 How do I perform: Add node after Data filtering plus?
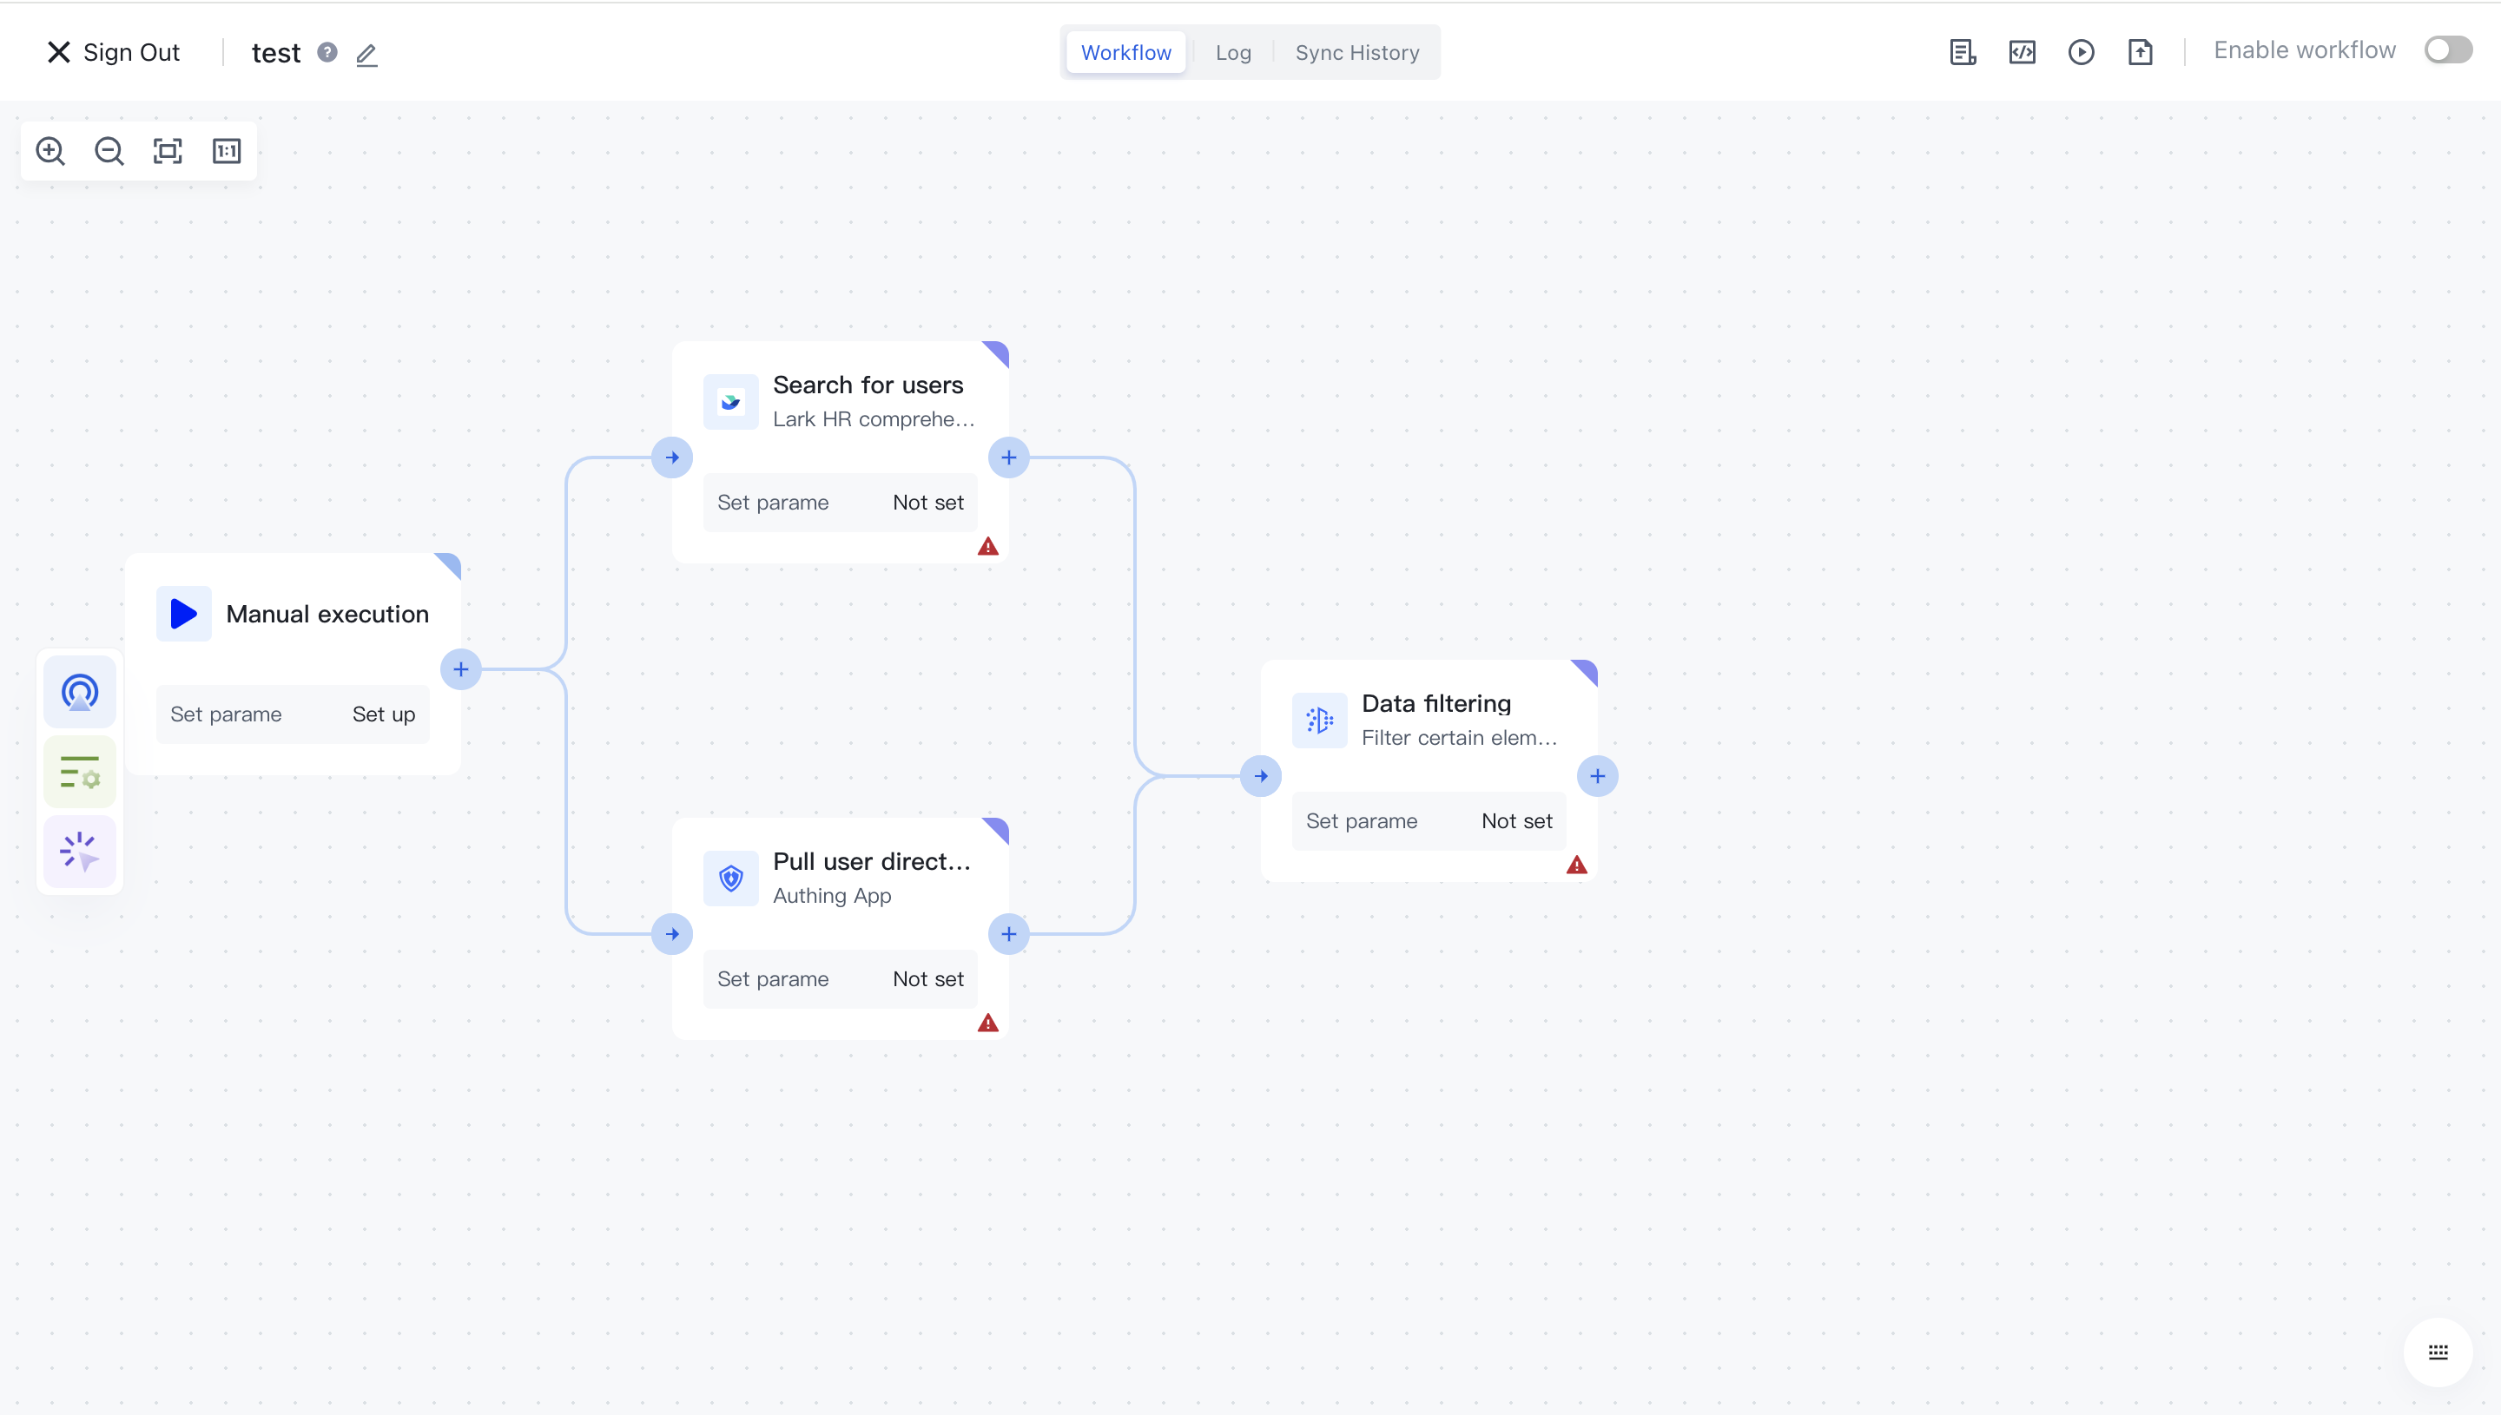tap(1597, 776)
